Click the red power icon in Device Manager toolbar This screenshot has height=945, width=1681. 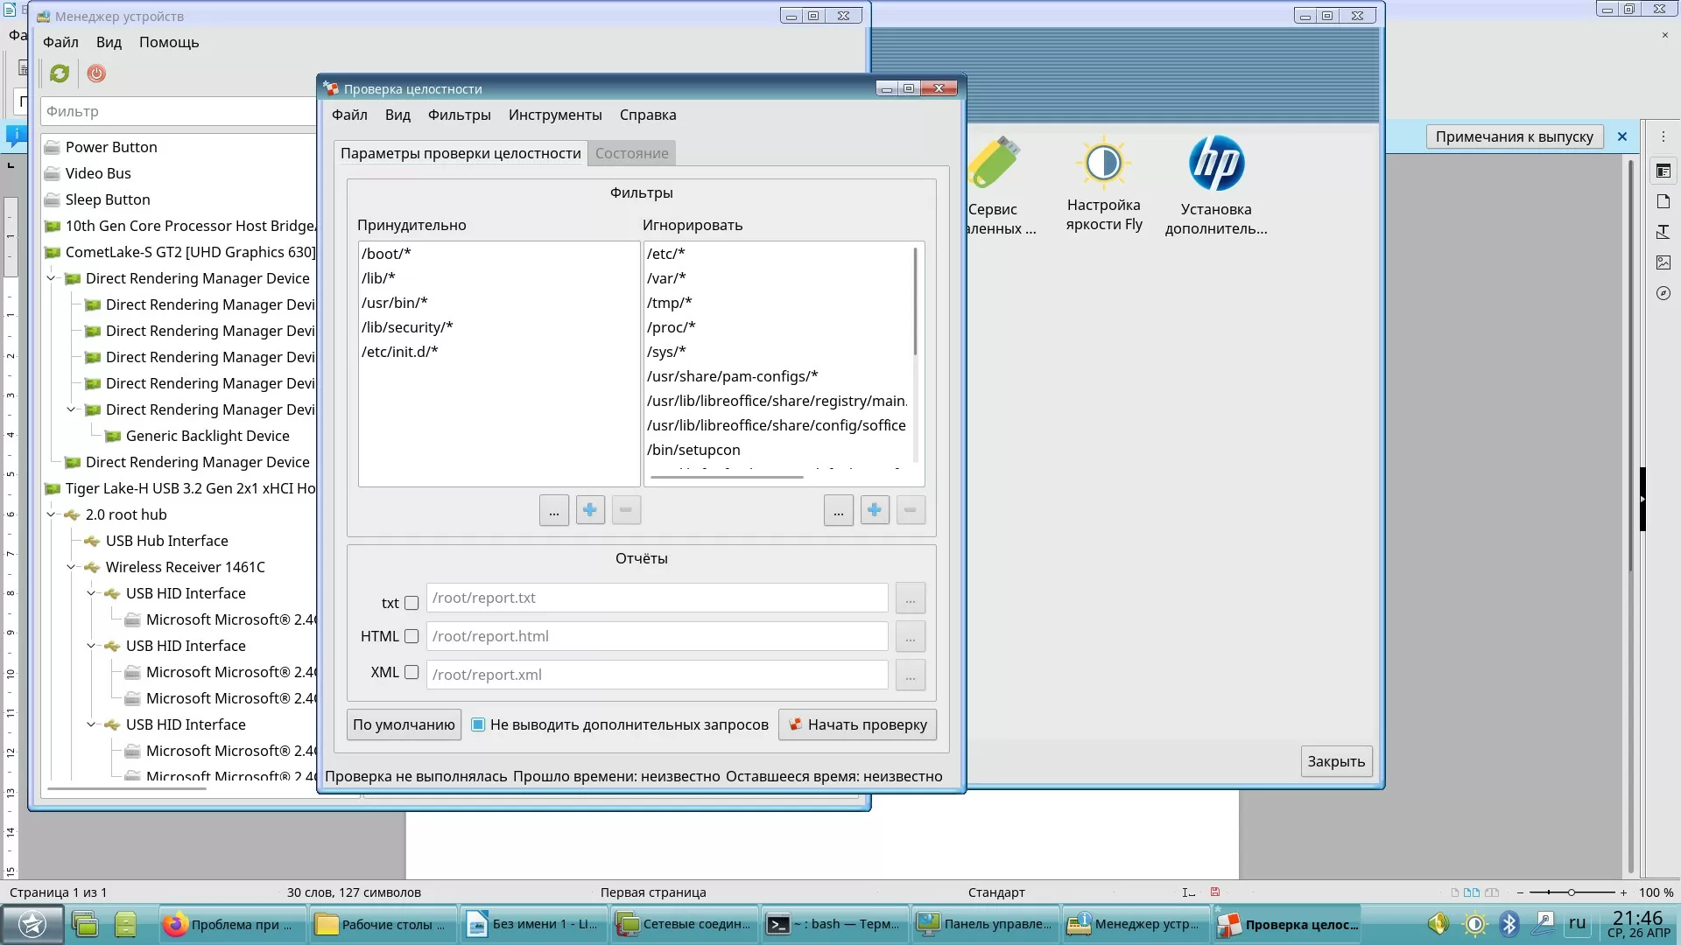[x=96, y=73]
